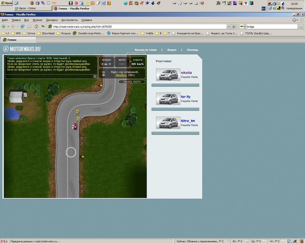Click the CD drive icon in the taskbar
The width and height of the screenshot is (305, 244).
point(179,3)
